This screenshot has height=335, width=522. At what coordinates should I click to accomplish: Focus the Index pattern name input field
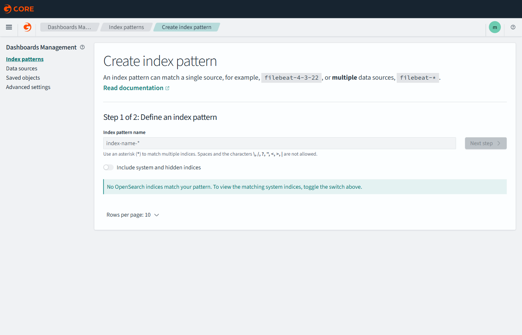(x=280, y=143)
